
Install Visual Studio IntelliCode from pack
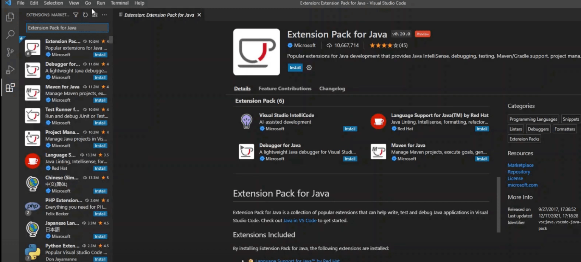point(350,129)
